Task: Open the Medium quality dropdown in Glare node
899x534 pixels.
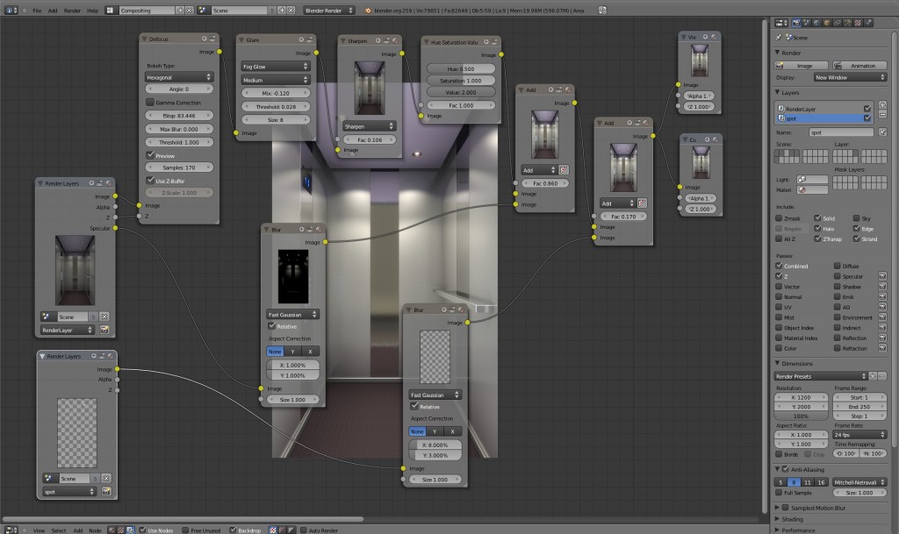Action: (275, 80)
